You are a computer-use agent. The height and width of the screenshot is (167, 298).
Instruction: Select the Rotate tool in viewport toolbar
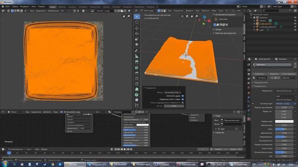pos(136,33)
